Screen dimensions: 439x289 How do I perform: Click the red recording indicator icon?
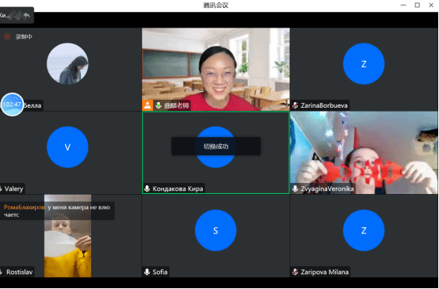pos(7,36)
